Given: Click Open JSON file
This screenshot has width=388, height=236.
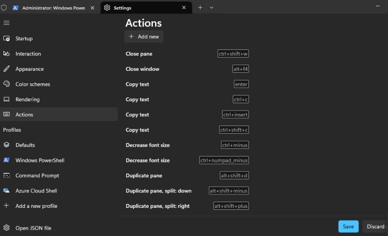Looking at the screenshot, I should tap(59, 228).
